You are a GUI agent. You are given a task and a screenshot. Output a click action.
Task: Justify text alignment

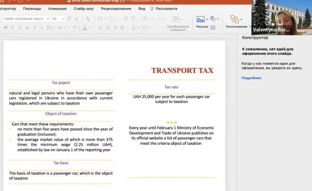[x=122, y=27]
